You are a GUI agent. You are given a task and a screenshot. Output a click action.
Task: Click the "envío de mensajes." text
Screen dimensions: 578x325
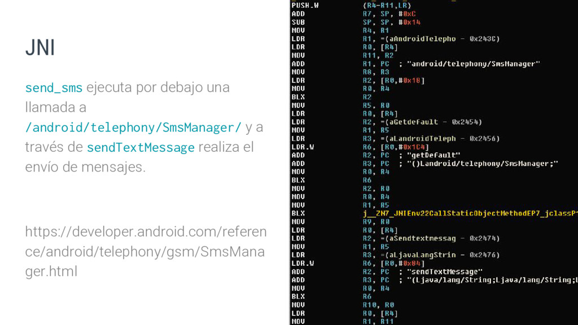click(x=86, y=167)
